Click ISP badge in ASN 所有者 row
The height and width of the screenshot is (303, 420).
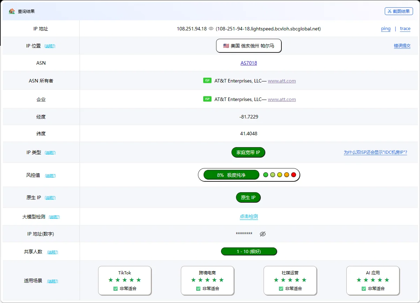click(x=207, y=80)
